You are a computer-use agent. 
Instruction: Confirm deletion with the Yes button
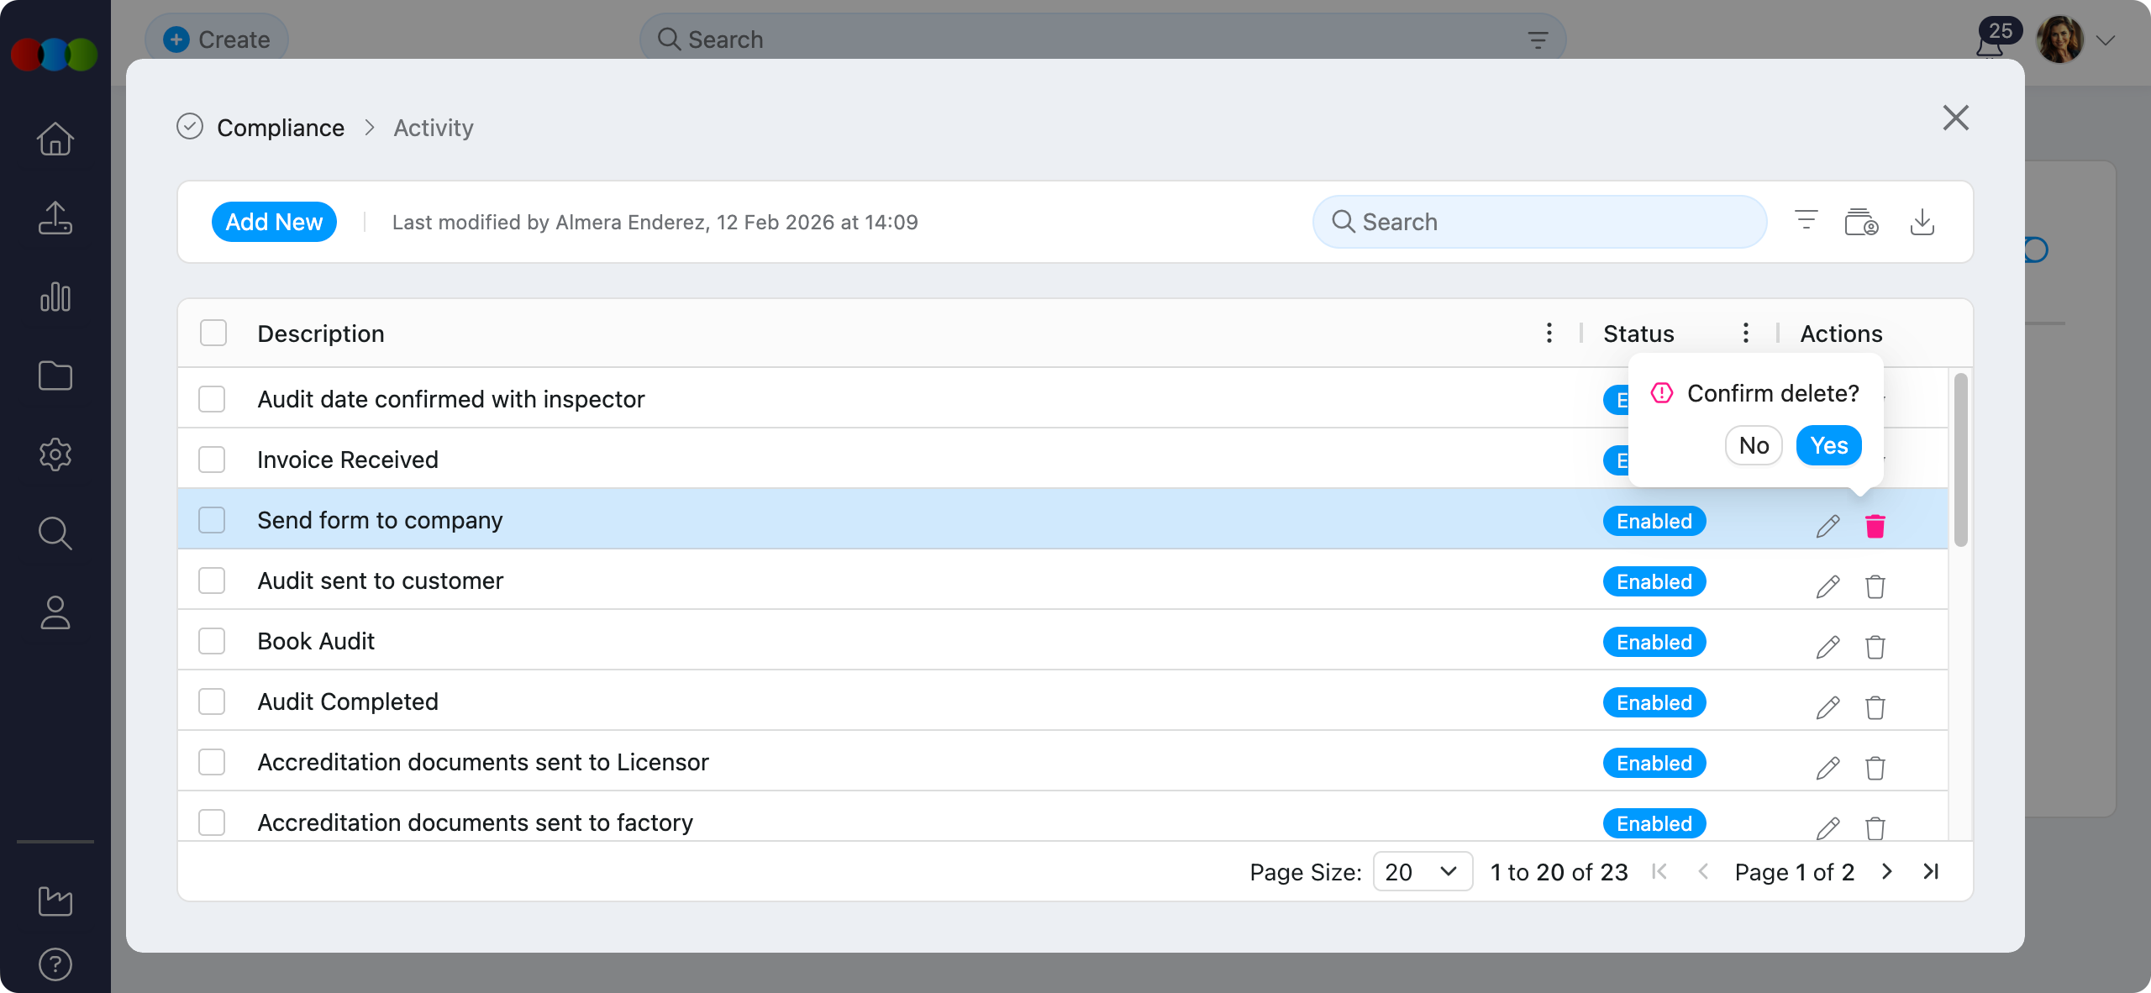click(1828, 445)
